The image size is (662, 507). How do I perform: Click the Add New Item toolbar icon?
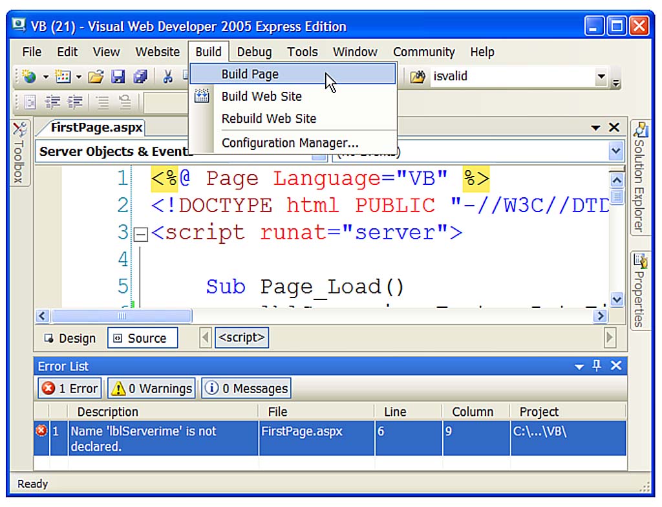[x=63, y=76]
